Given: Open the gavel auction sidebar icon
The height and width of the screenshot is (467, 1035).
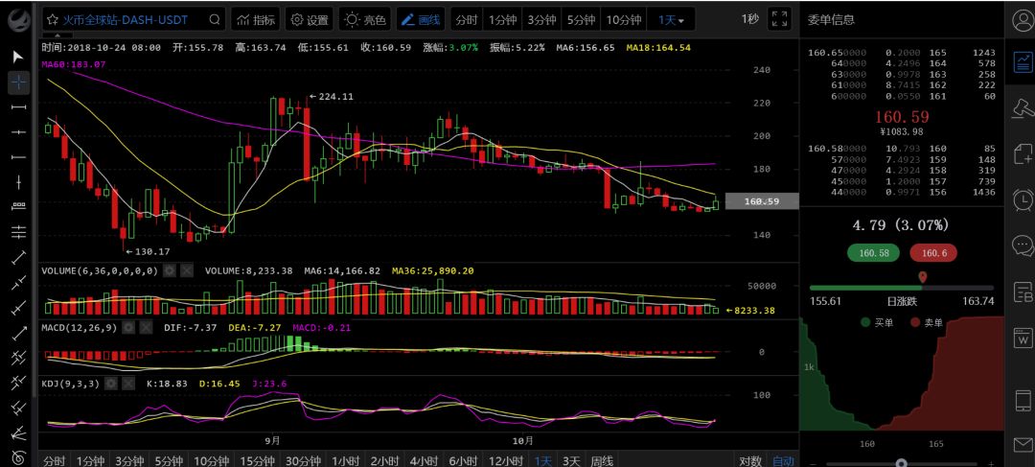Looking at the screenshot, I should tap(1023, 107).
